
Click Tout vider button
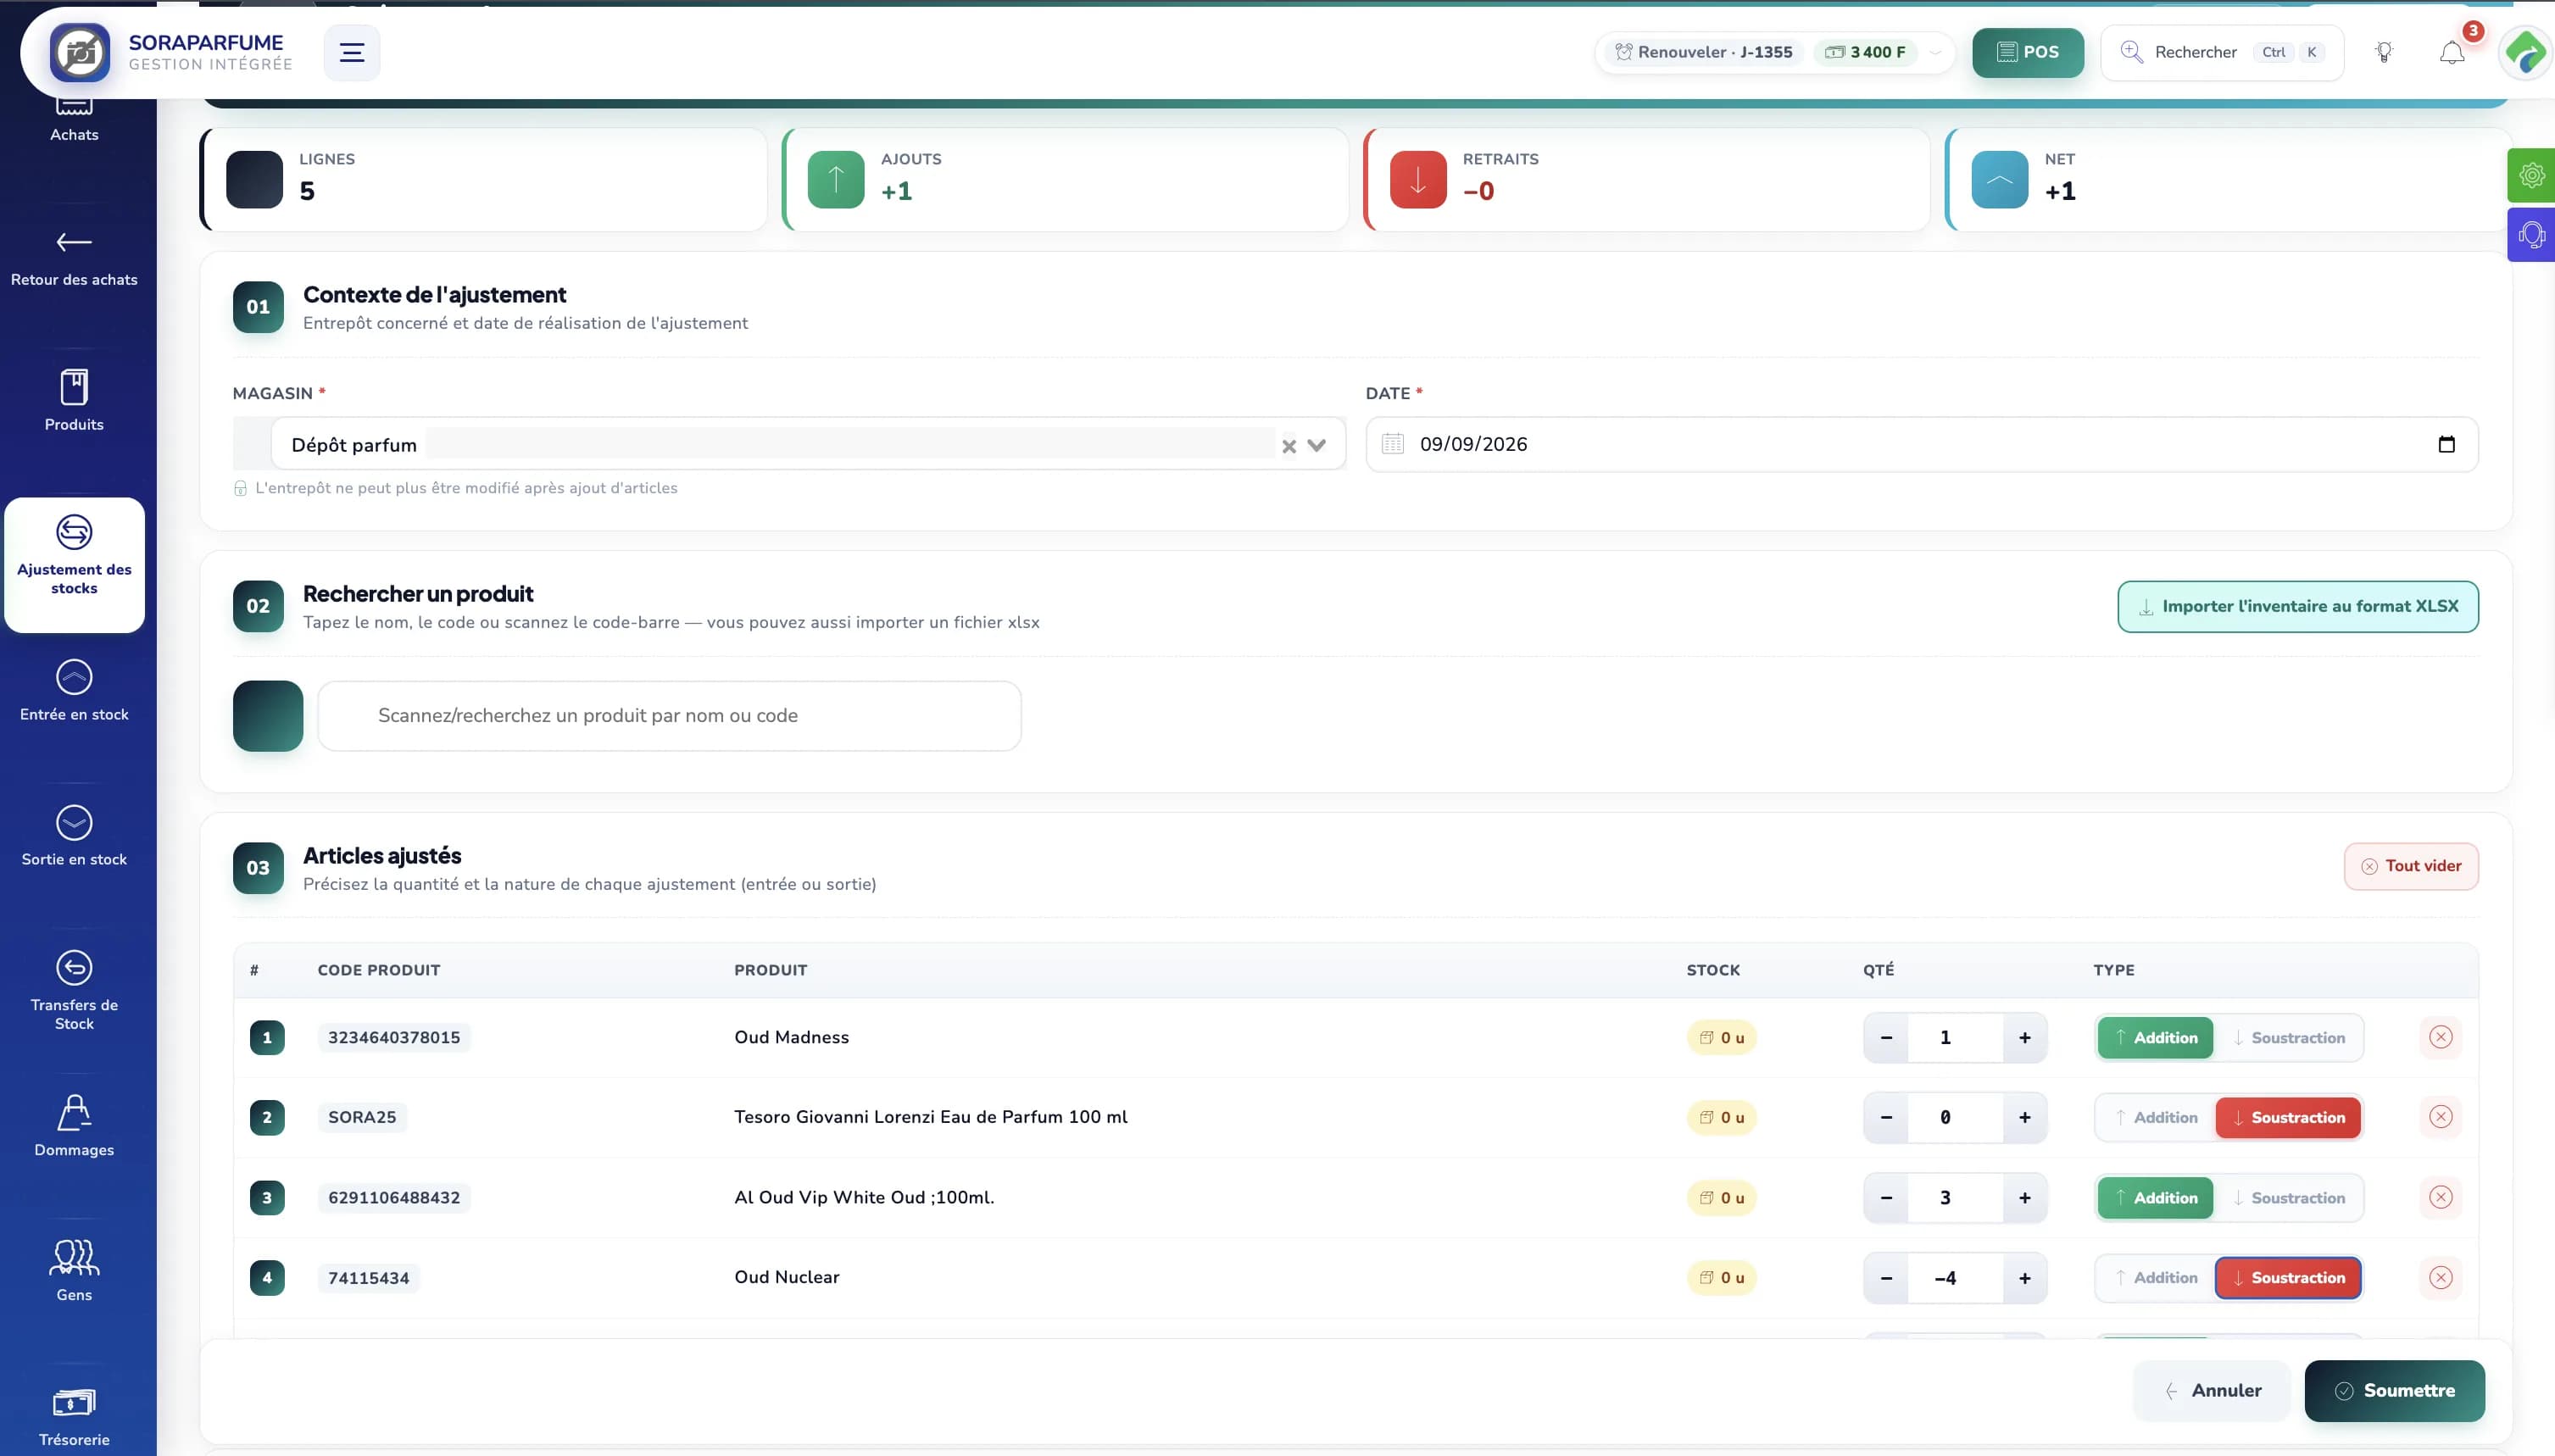[2411, 866]
